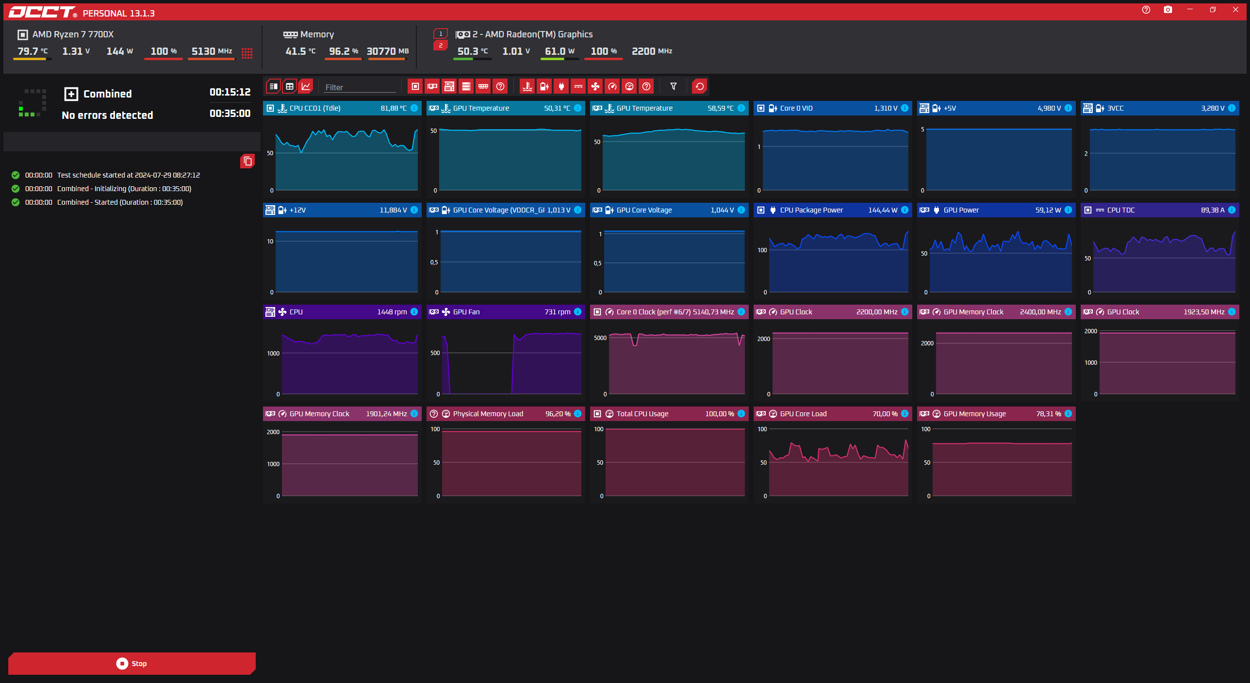Click the Core 0 Clock graph header

point(669,312)
